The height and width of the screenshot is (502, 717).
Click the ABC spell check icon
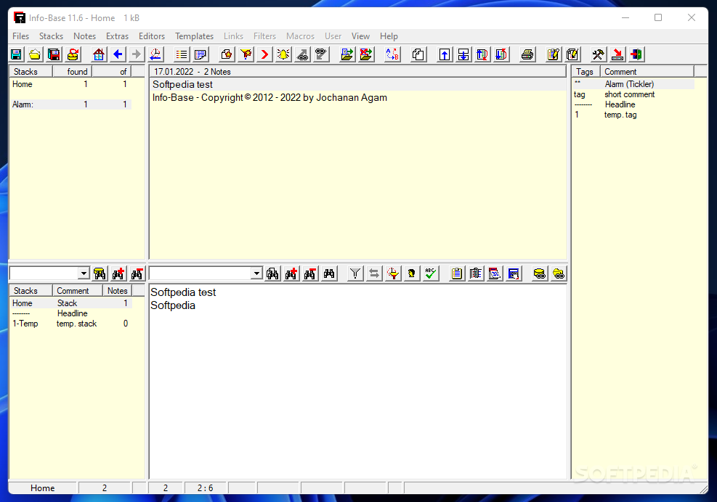click(430, 273)
